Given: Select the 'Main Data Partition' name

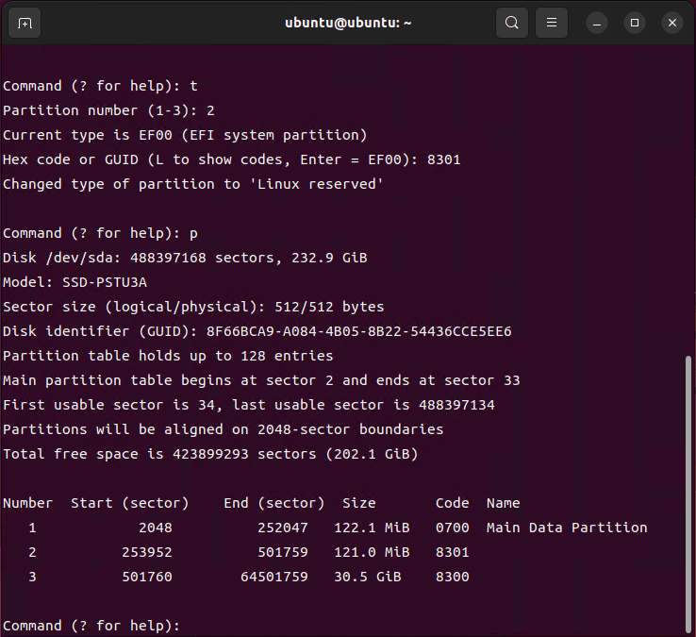Looking at the screenshot, I should [567, 528].
